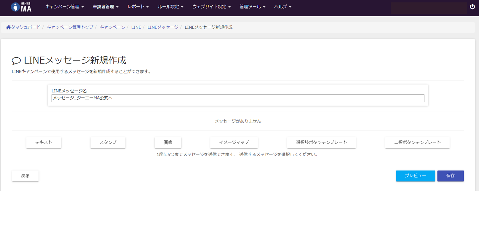Image resolution: width=479 pixels, height=243 pixels.
Task: Click the LINEメッセージ名 label
Action: [69, 91]
